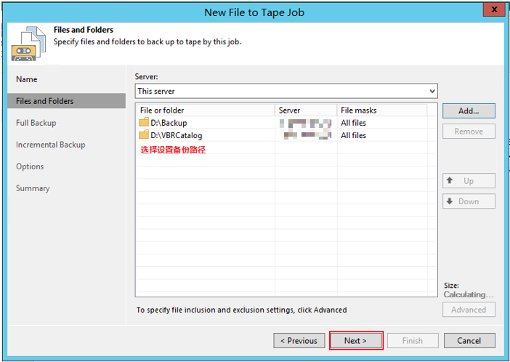Click the Add... button
510x362 pixels.
469,111
